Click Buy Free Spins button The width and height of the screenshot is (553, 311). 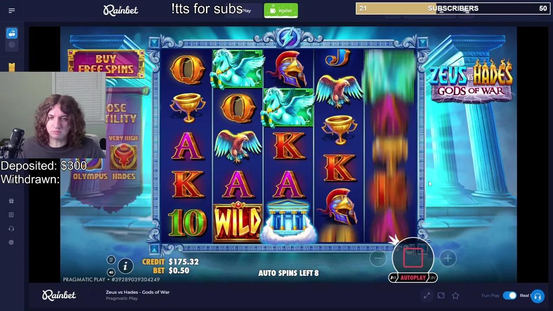point(106,64)
